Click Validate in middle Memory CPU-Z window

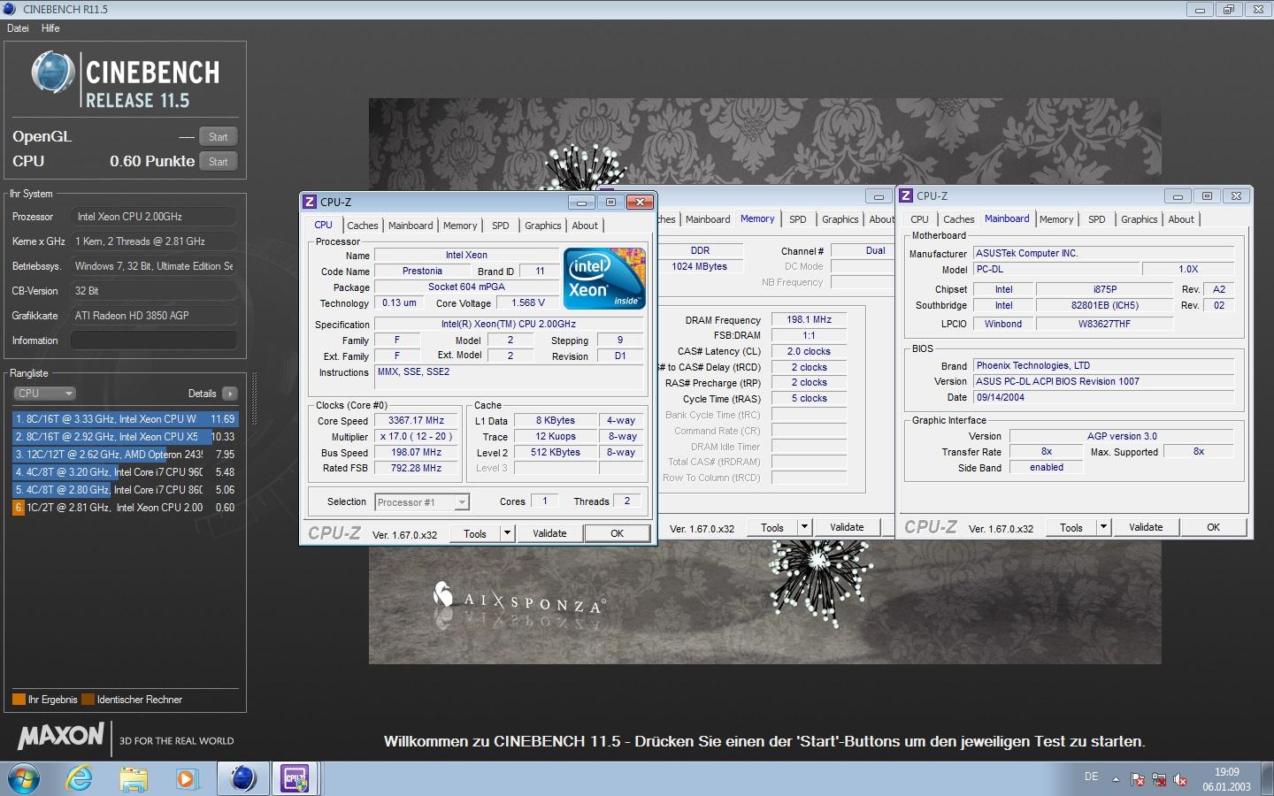tap(847, 527)
